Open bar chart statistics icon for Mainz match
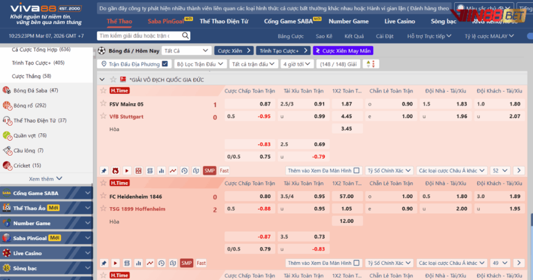This screenshot has height=280, width=533. [x=161, y=171]
